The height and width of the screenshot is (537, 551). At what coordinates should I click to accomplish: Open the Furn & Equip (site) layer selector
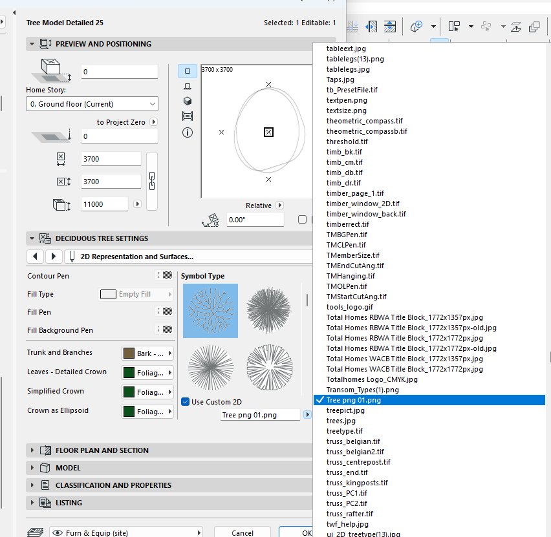126,533
